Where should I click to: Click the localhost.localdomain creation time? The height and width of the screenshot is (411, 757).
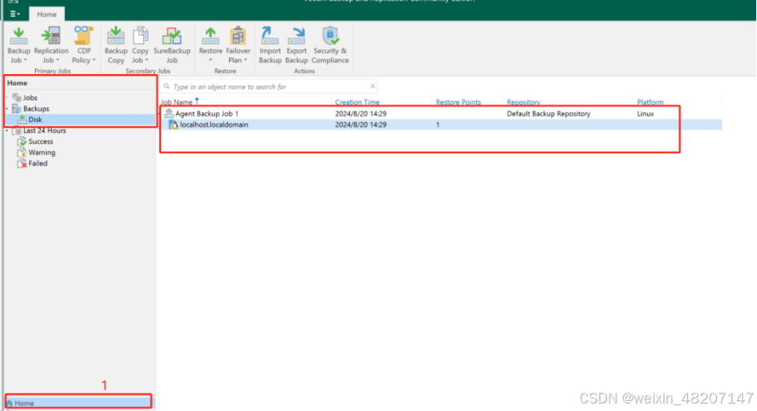361,125
